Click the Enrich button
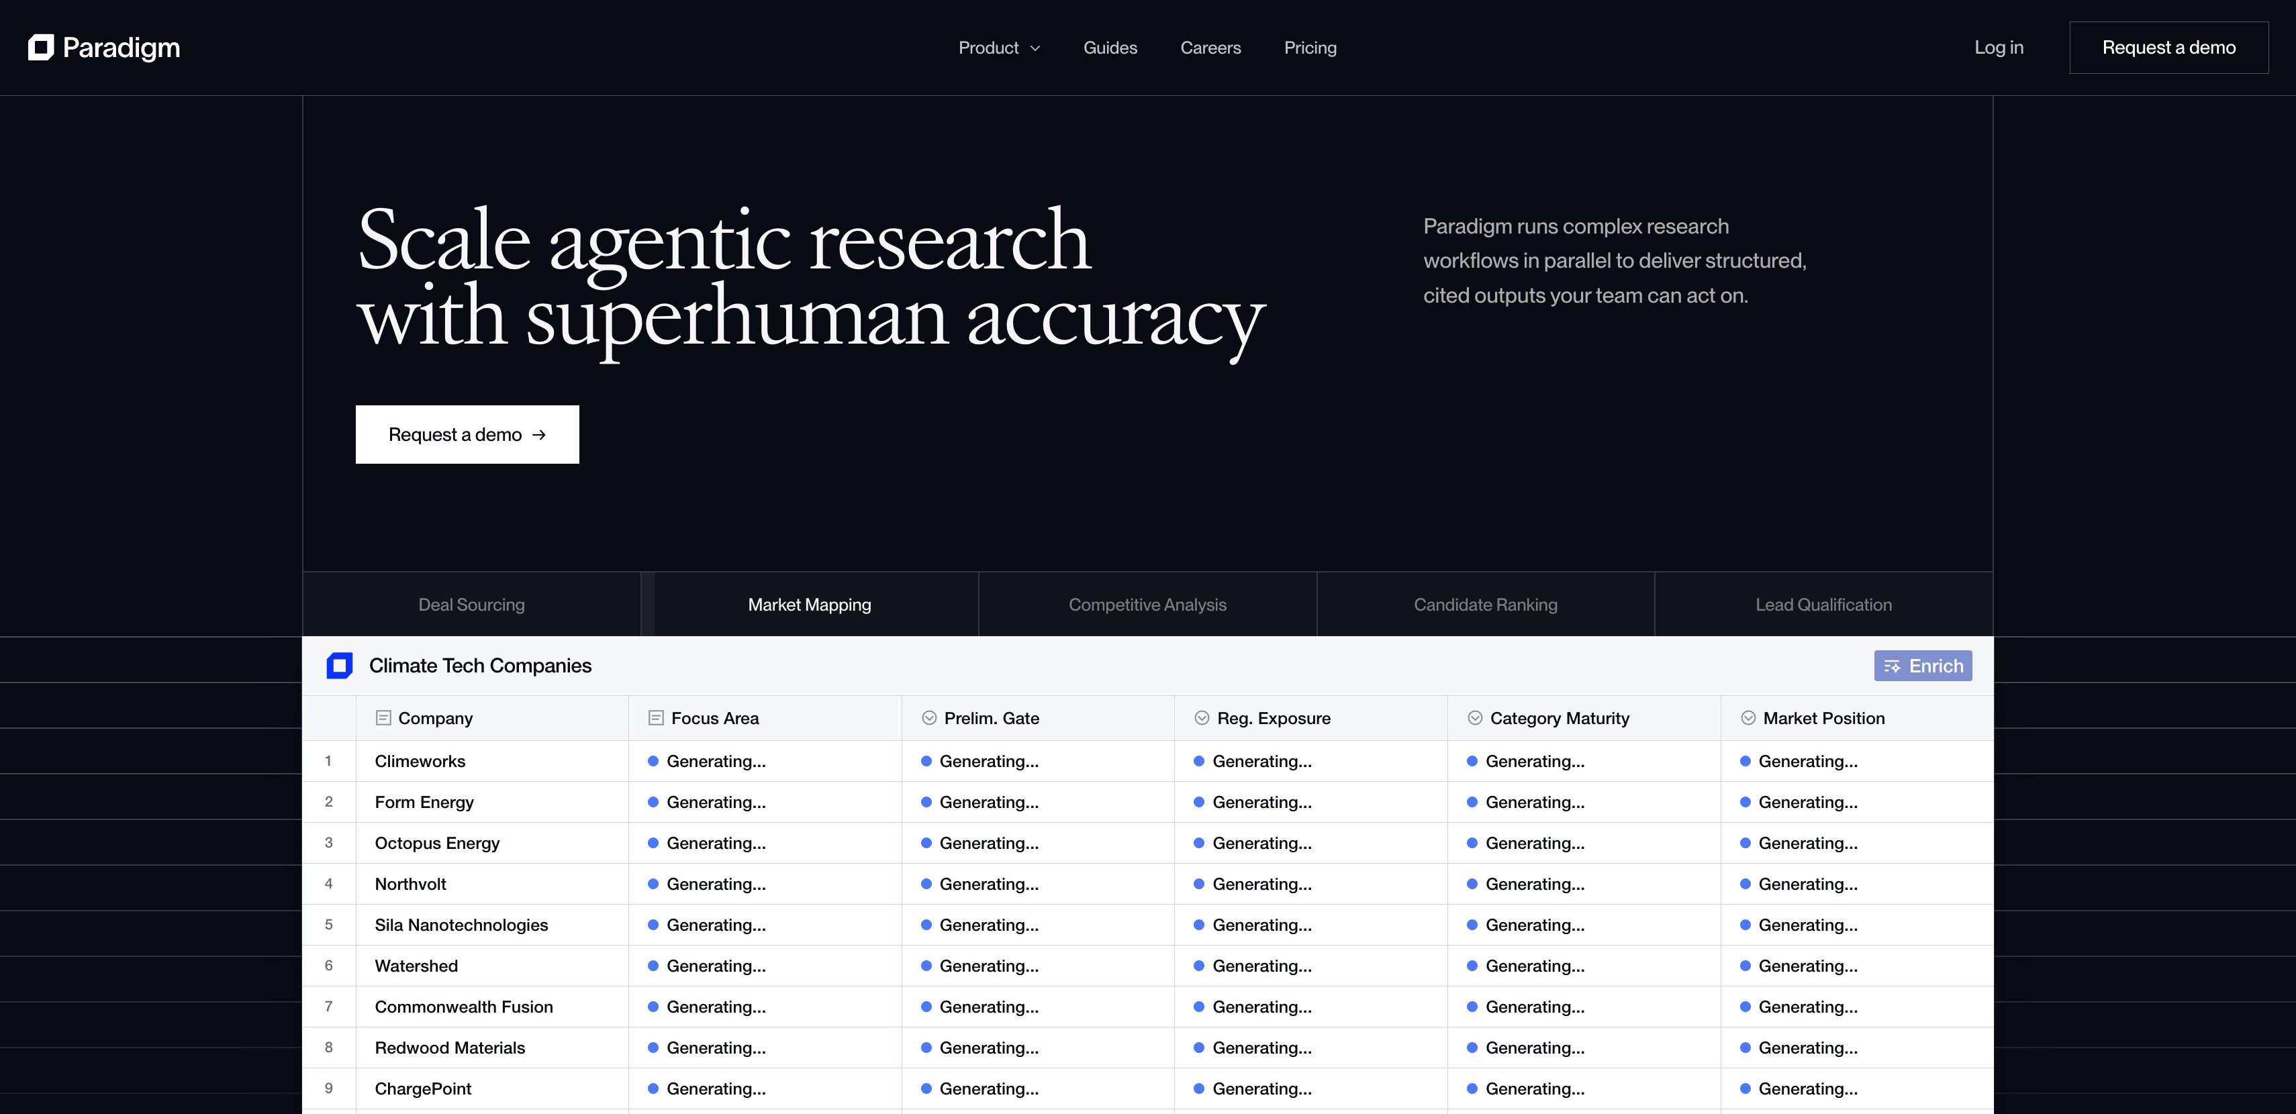 click(1923, 666)
